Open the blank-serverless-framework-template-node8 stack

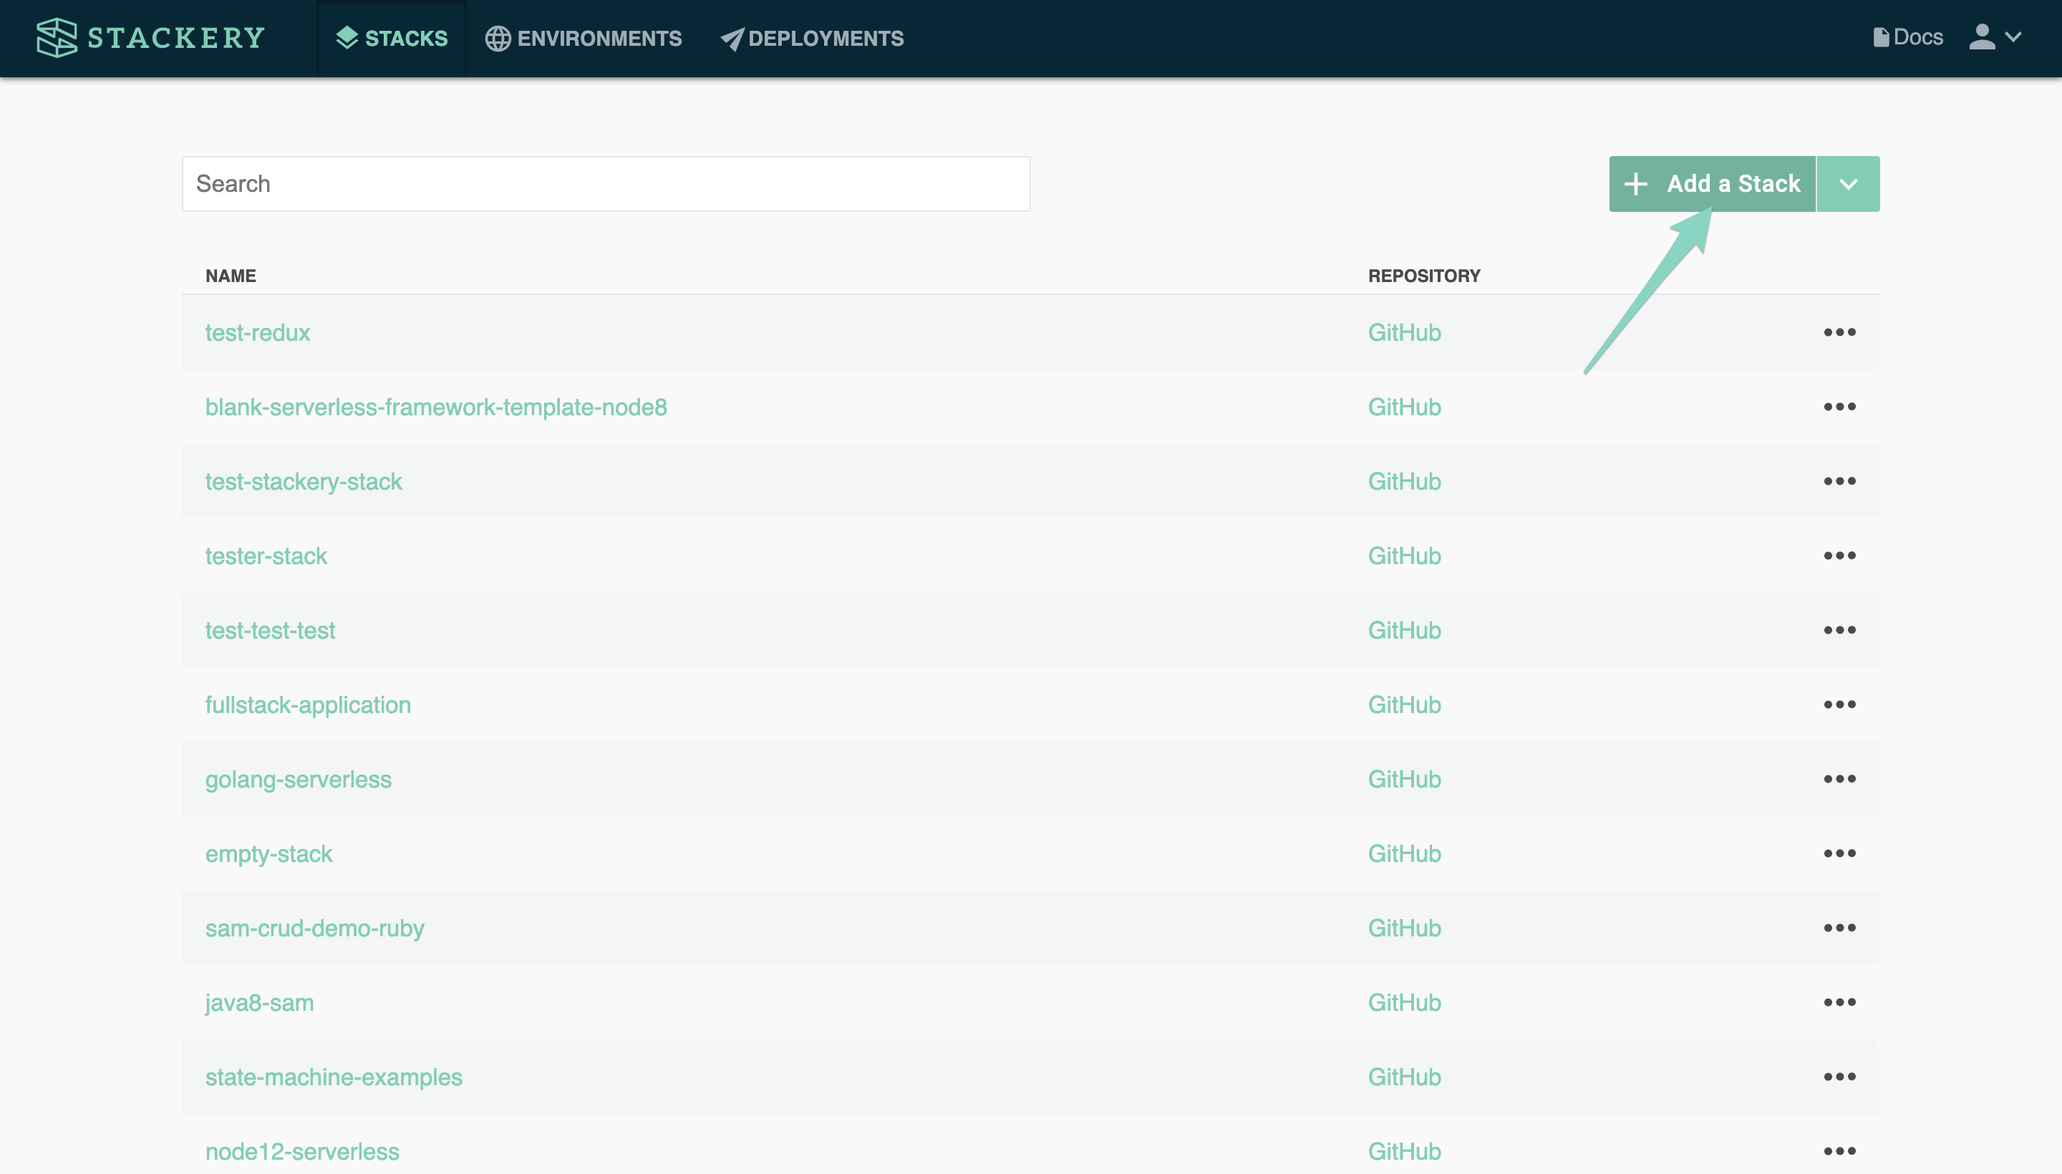[x=435, y=407]
